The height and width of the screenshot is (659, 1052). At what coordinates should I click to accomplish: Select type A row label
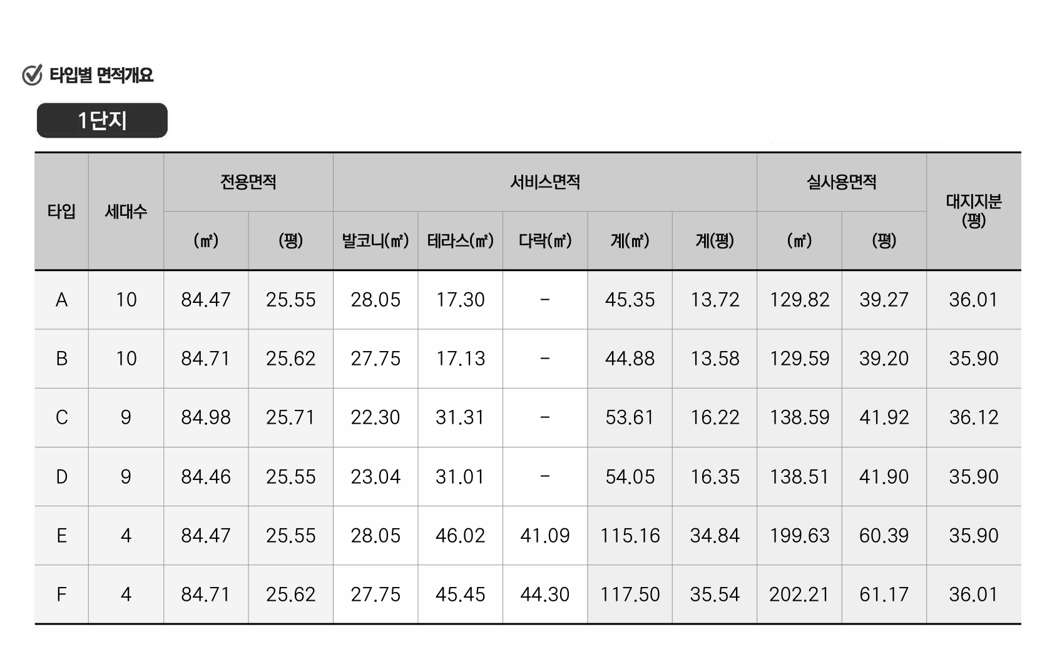click(61, 300)
